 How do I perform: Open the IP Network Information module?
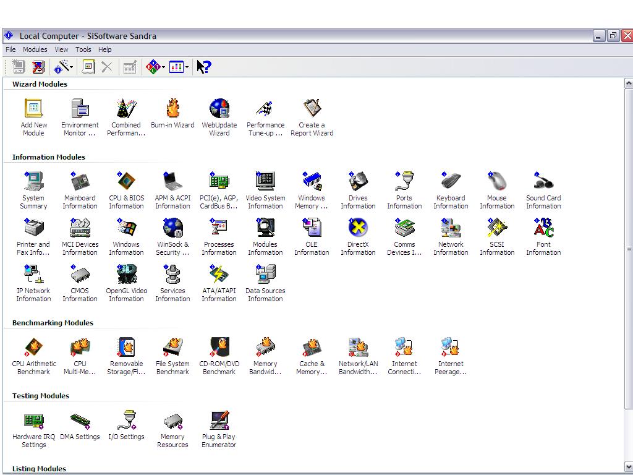point(33,283)
